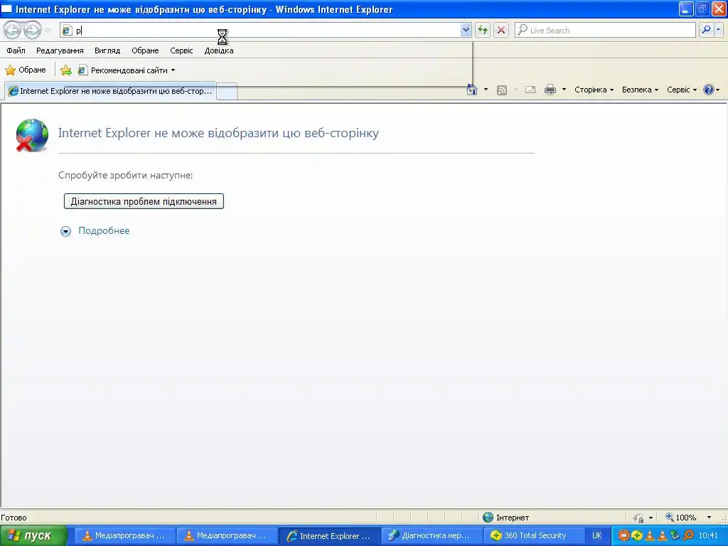Image resolution: width=728 pixels, height=546 pixels.
Task: Open search provider options dropdown arrow
Action: (719, 30)
